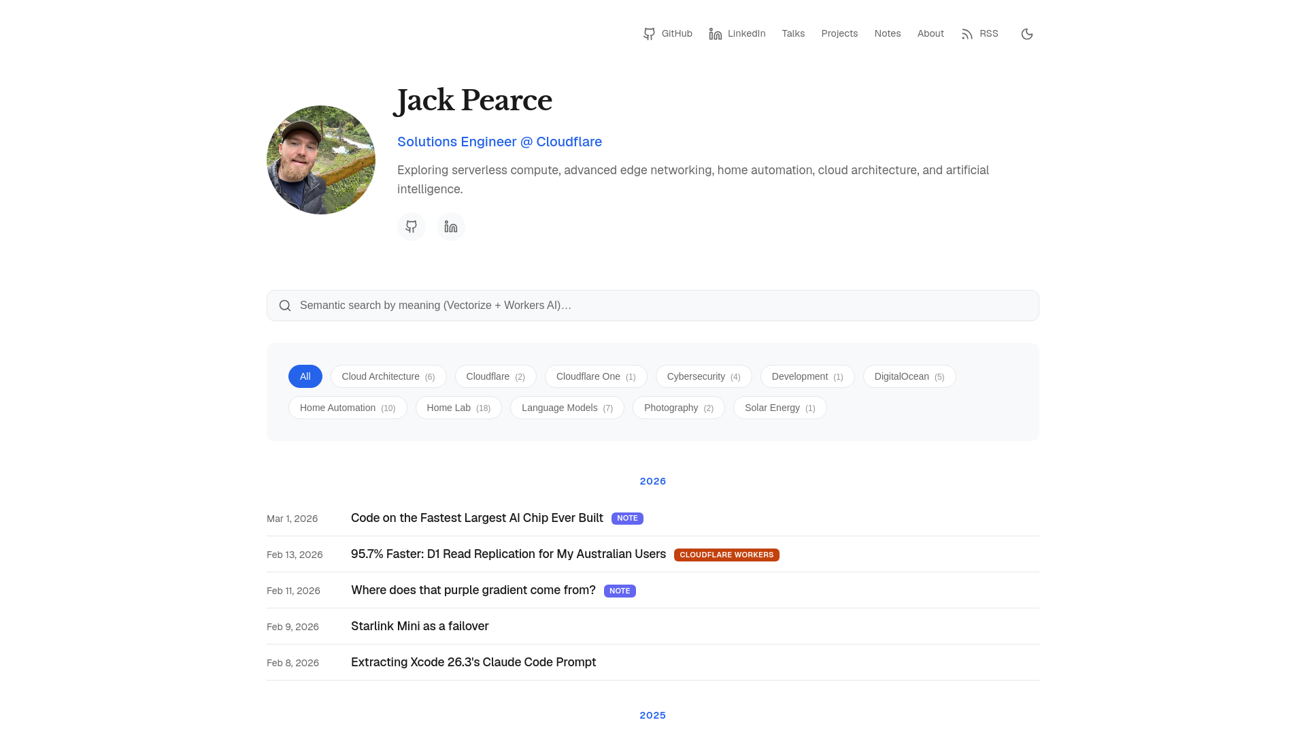Filter posts by Cybersecurity

704,376
